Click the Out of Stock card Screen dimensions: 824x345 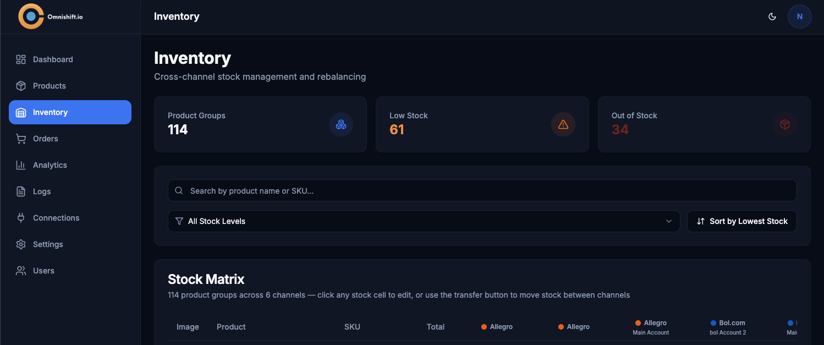pyautogui.click(x=704, y=124)
